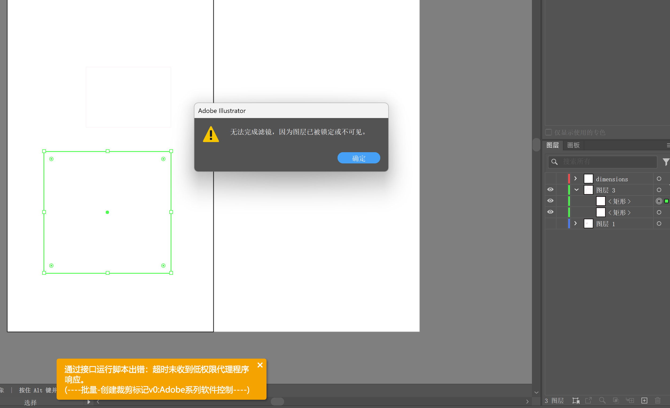Screen dimensions: 670x408
Task: Toggle visibility of the dimensions layer
Action: point(550,179)
